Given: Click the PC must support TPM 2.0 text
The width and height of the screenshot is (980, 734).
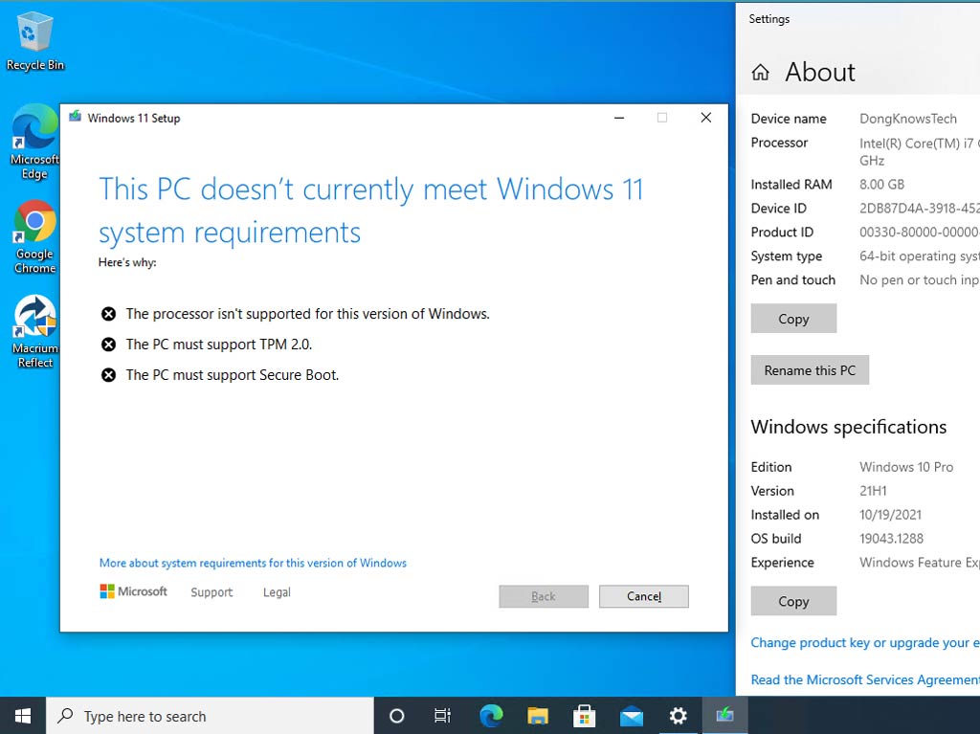Looking at the screenshot, I should [x=219, y=345].
